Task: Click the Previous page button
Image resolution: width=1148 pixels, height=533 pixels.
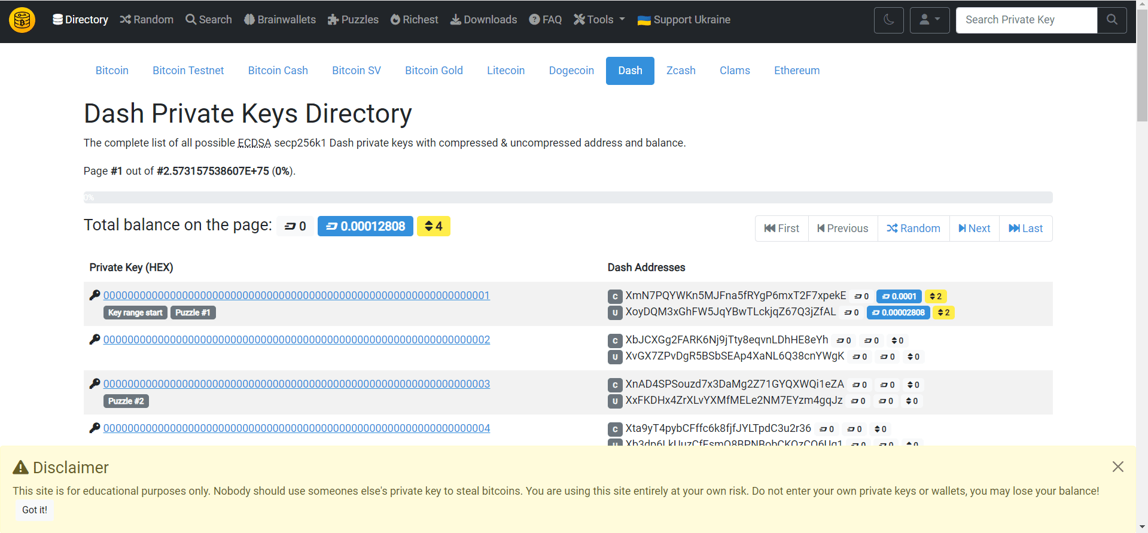Action: coord(843,229)
